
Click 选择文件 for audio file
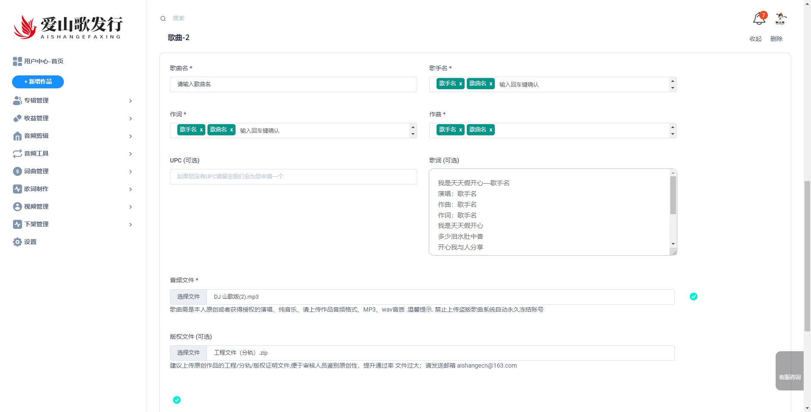tap(189, 297)
